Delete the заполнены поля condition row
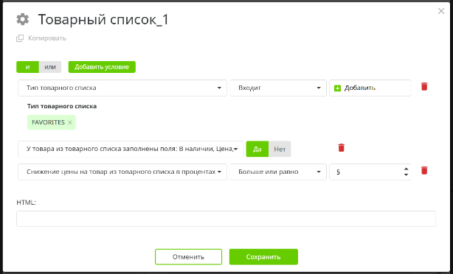The height and width of the screenshot is (274, 453). click(341, 147)
